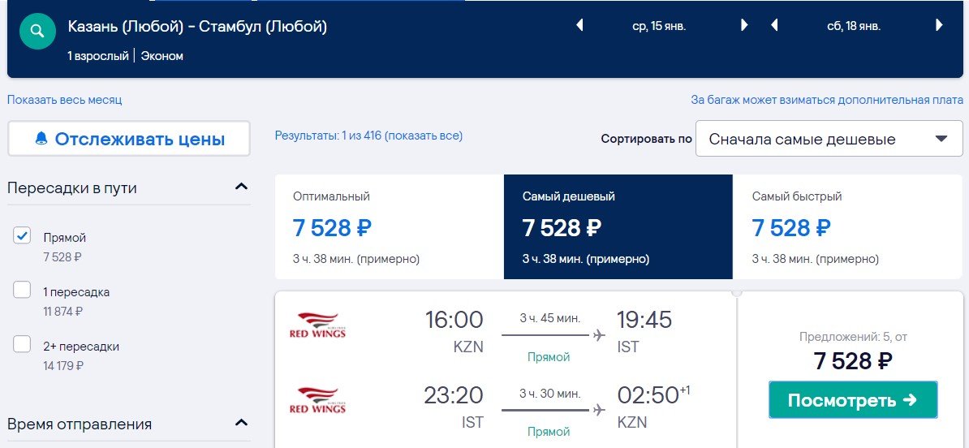This screenshot has width=969, height=448.
Task: Uncheck the Прямой direct flights checkbox
Action: click(22, 236)
